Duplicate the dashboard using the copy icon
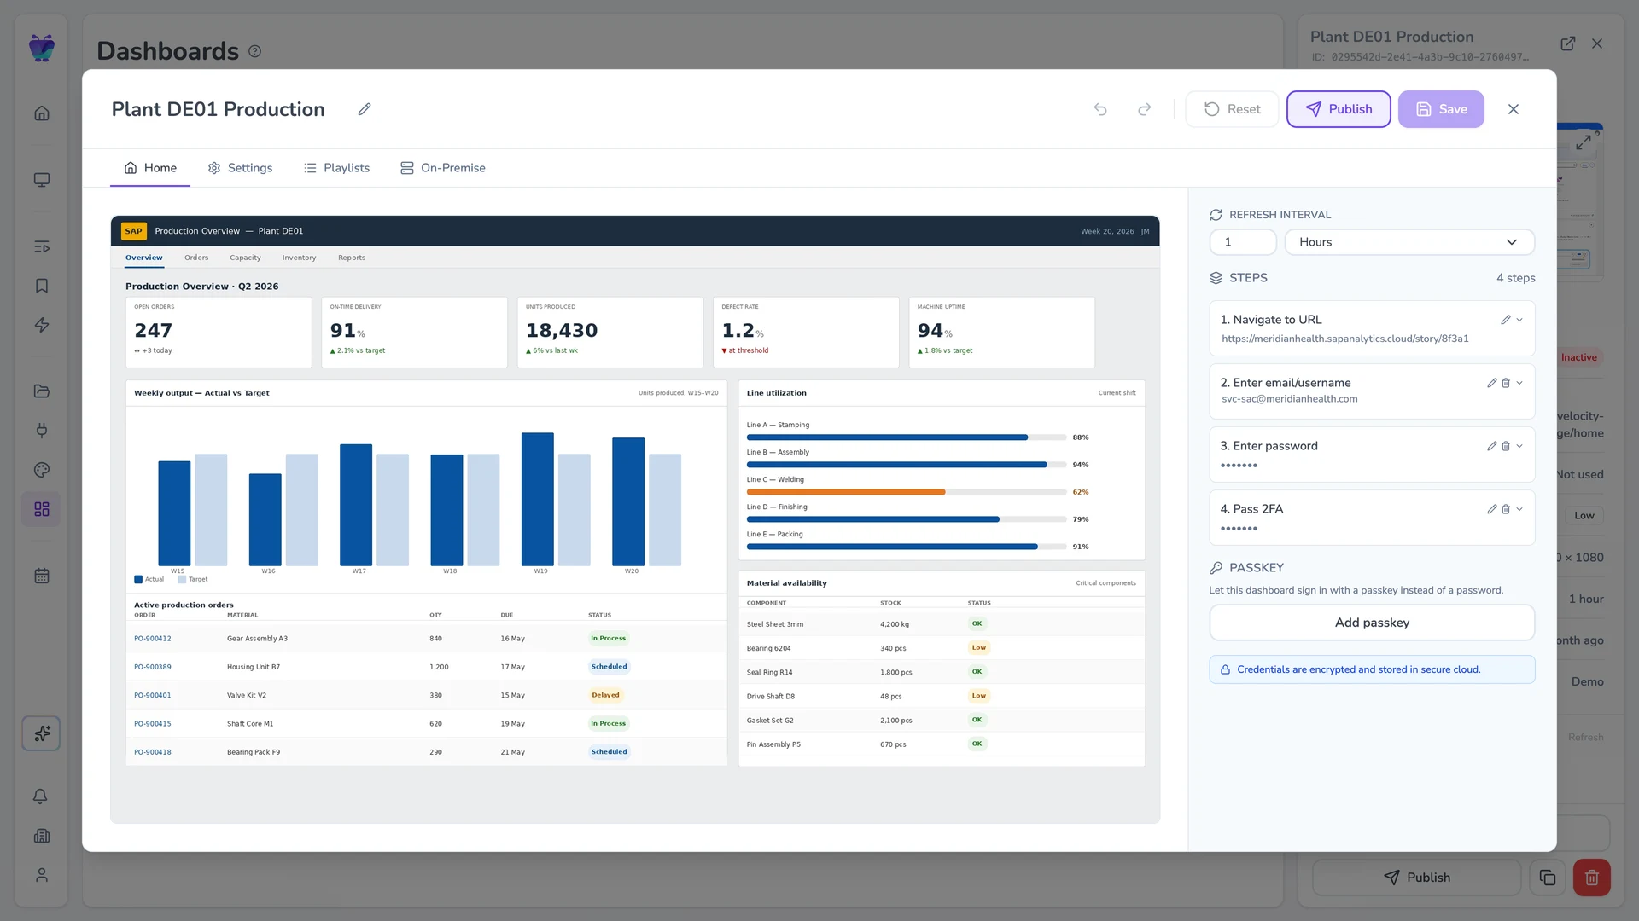This screenshot has width=1639, height=921. click(x=1548, y=878)
